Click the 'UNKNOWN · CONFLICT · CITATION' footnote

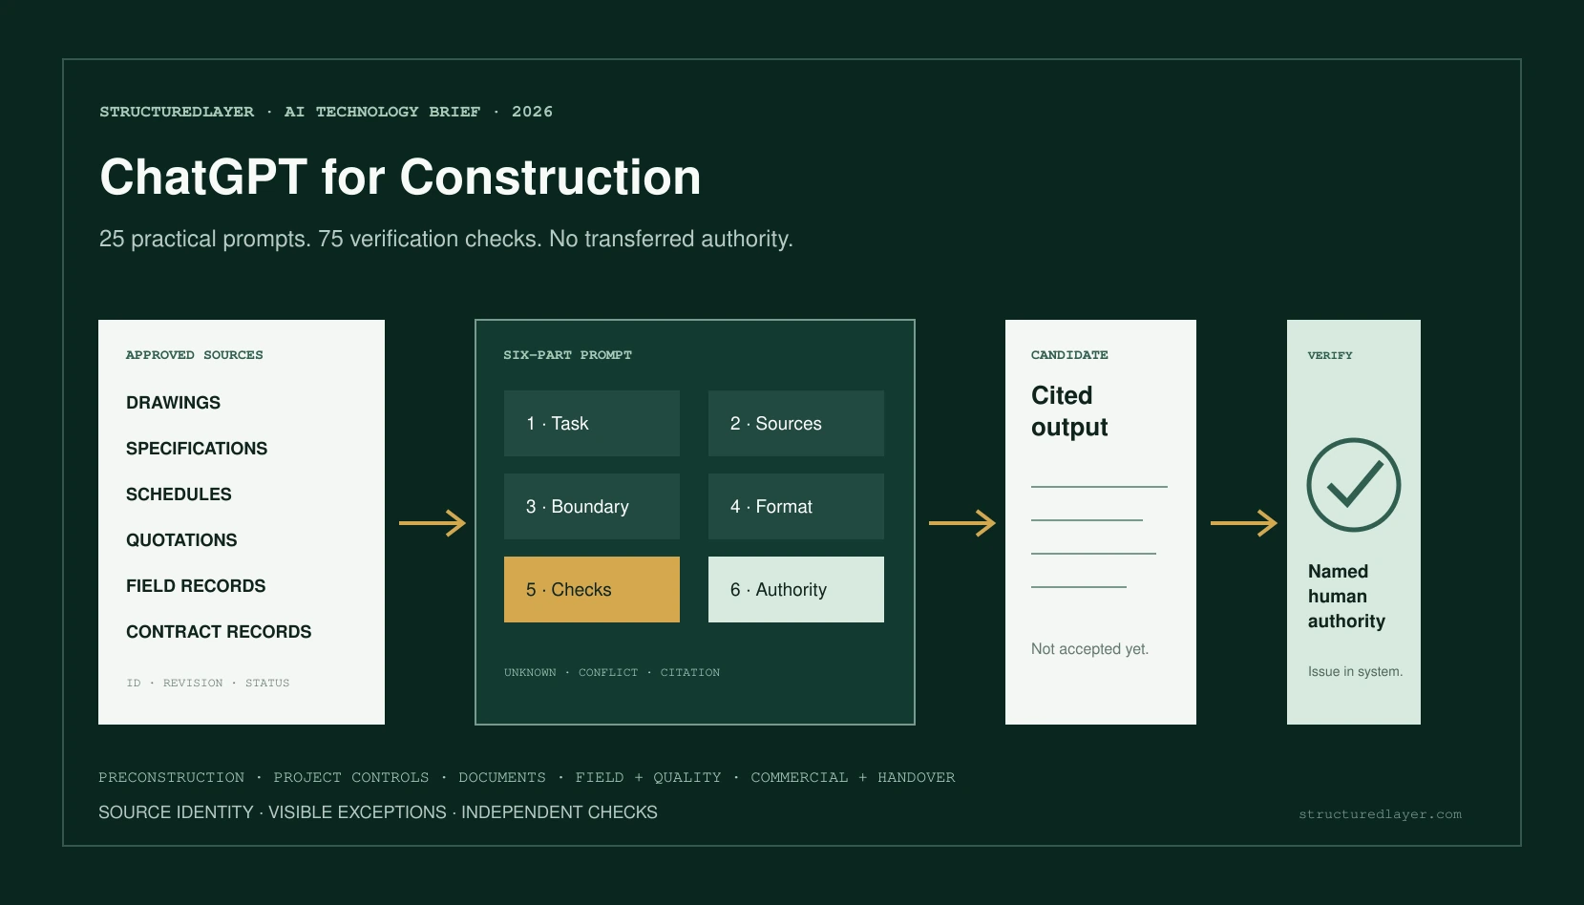click(x=612, y=672)
